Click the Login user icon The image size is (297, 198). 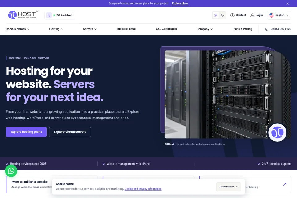pyautogui.click(x=252, y=15)
